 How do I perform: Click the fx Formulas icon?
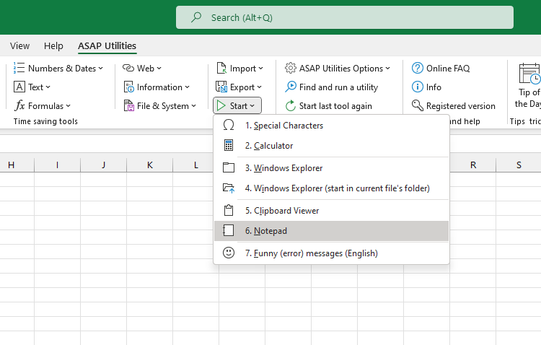(19, 105)
